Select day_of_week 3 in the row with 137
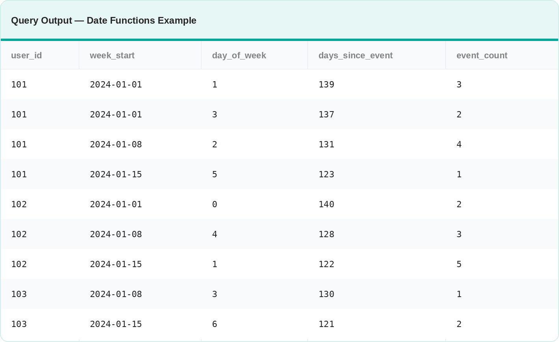 click(x=214, y=114)
